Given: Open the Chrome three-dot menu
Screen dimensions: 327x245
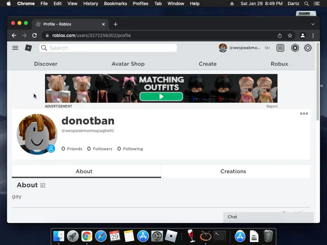Looking at the screenshot, I should 313,35.
